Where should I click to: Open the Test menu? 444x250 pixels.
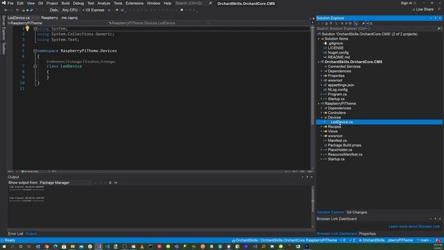91,3
